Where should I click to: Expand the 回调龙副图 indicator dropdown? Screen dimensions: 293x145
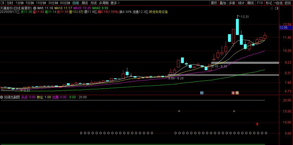[x=2, y=97]
